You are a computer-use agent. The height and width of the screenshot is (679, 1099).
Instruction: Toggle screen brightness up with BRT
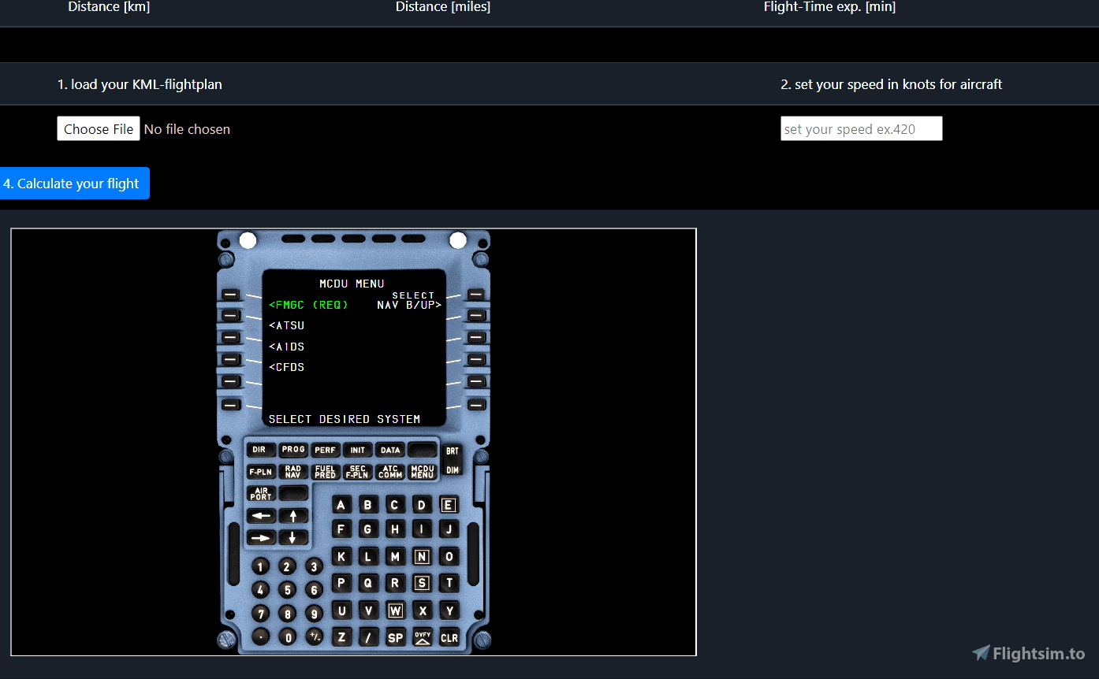[453, 451]
